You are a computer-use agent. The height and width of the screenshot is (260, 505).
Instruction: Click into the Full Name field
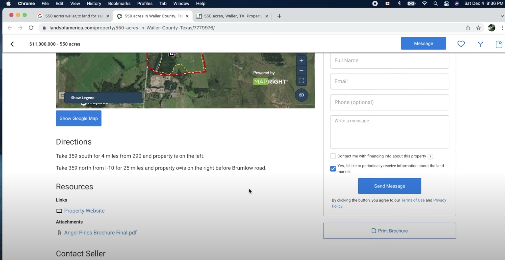pyautogui.click(x=389, y=60)
